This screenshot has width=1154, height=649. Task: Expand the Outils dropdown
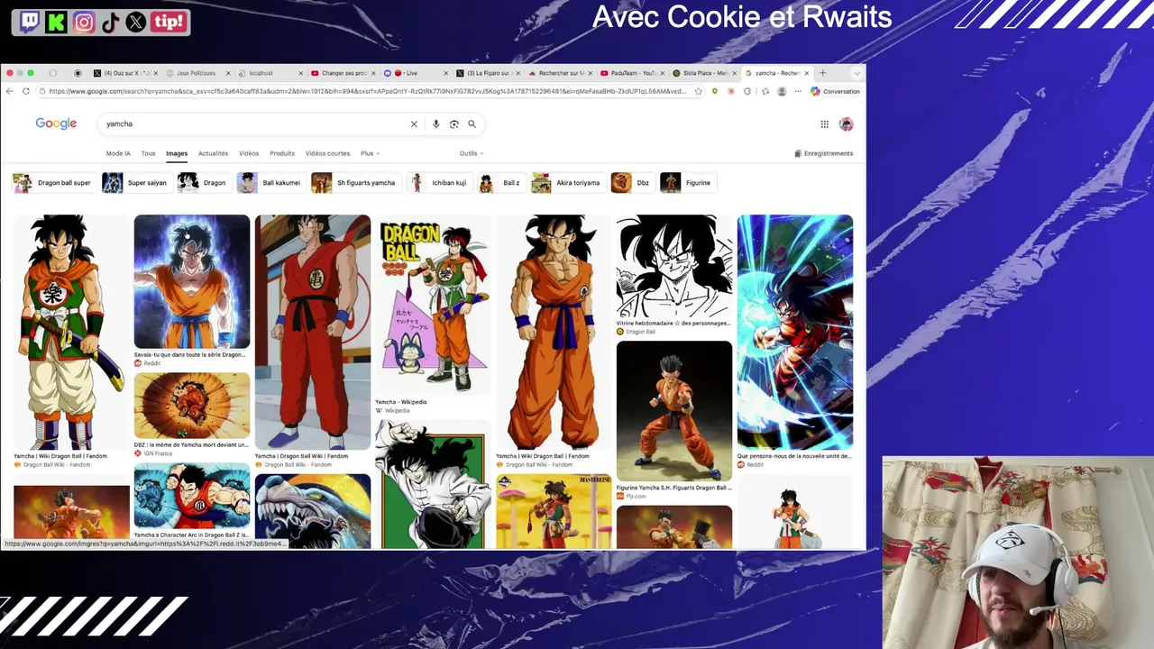click(x=471, y=153)
